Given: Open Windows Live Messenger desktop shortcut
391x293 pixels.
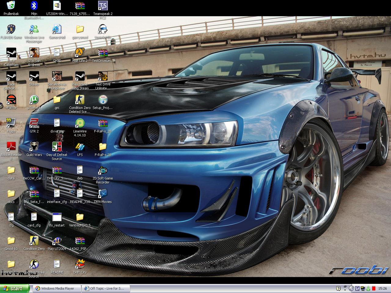Looking at the screenshot, I should point(34,34).
